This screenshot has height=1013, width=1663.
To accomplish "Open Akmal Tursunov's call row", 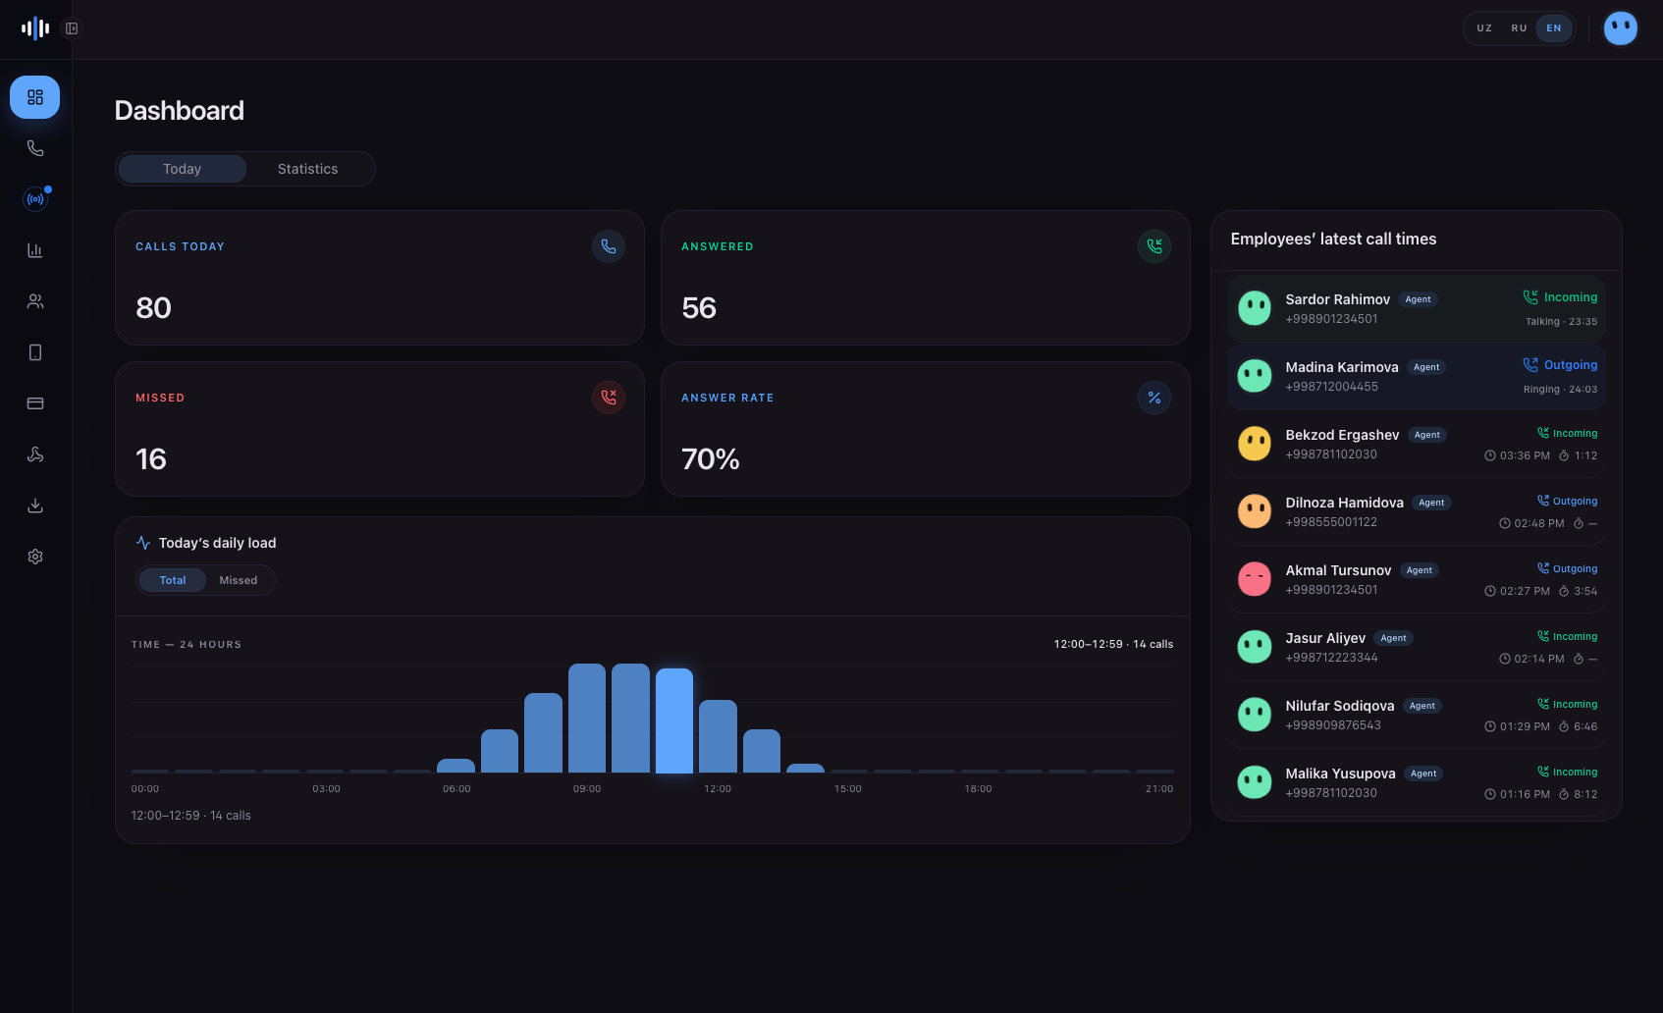I will click(x=1416, y=579).
